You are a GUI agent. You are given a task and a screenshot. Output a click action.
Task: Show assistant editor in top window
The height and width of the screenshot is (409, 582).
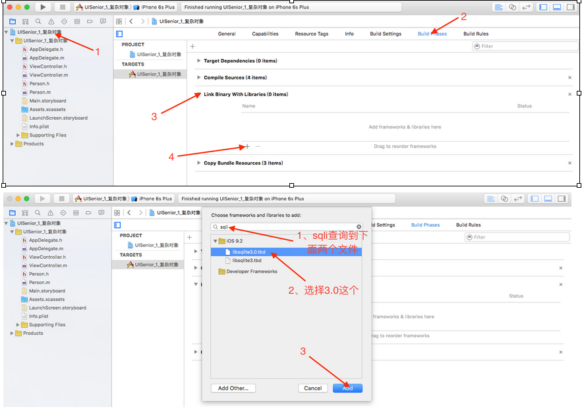point(512,7)
